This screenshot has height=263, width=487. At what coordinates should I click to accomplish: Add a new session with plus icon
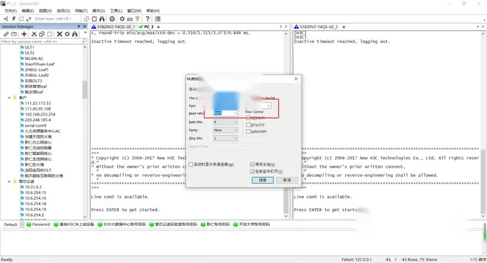24,34
